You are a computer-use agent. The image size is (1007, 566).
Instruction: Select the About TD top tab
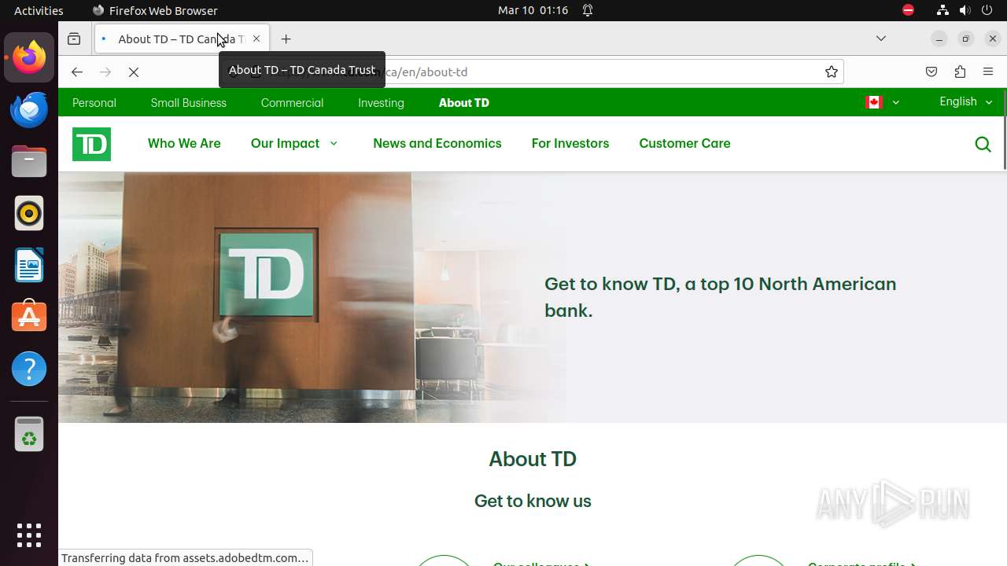[464, 103]
